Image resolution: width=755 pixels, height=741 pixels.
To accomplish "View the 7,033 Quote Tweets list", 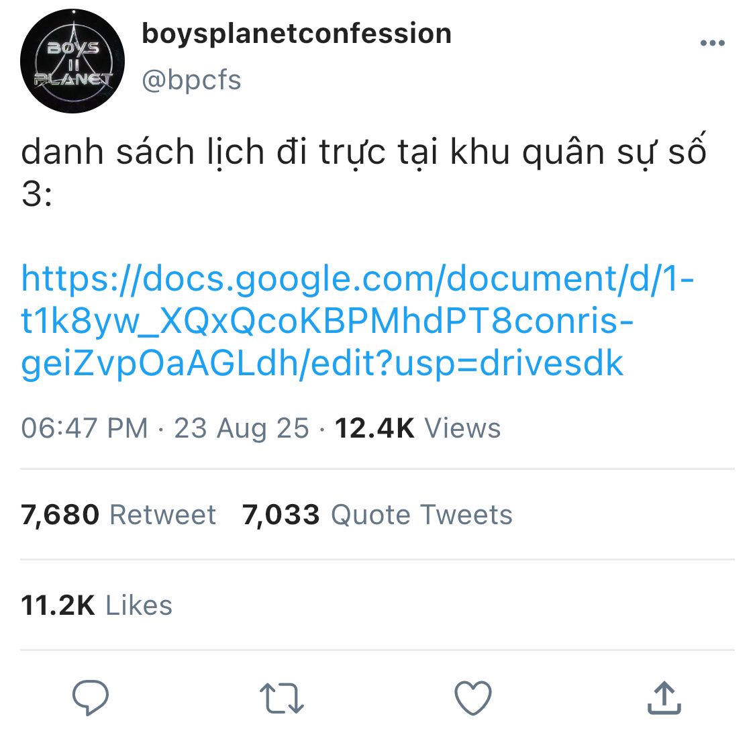I will 377,515.
